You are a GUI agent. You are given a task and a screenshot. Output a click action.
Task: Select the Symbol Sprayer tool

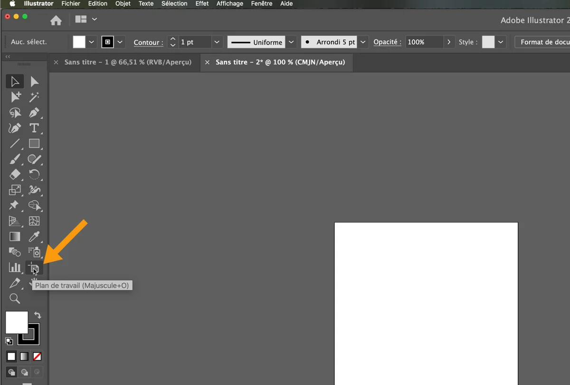pyautogui.click(x=34, y=252)
